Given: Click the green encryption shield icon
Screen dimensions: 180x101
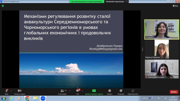Looking at the screenshot, I should (x=3, y=6).
